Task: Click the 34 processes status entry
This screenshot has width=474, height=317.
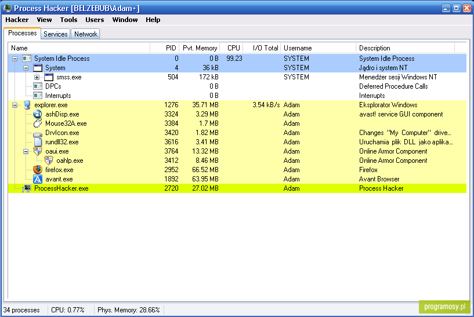Action: click(x=21, y=310)
